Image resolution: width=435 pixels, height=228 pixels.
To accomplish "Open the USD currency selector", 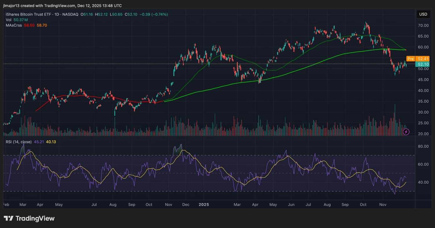I will [423, 14].
